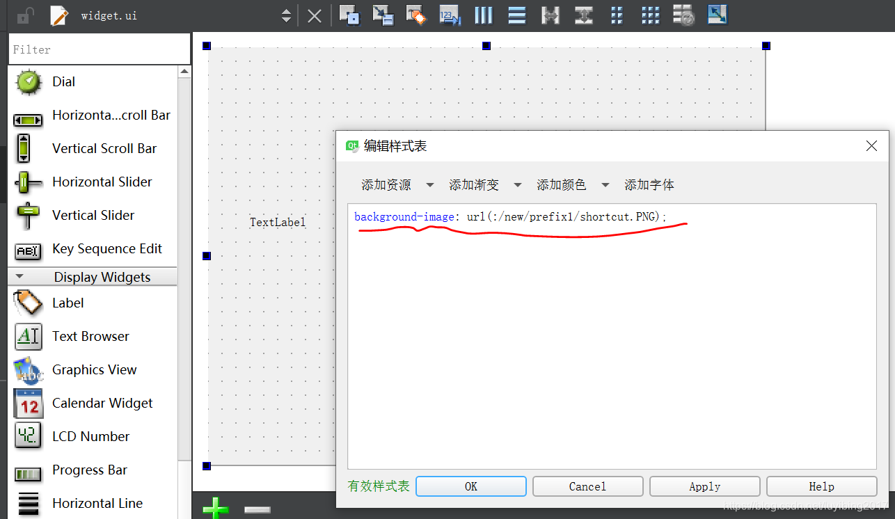Viewport: 895px width, 519px height.
Task: Click the Break Layout toolbar icon
Action: tap(683, 15)
